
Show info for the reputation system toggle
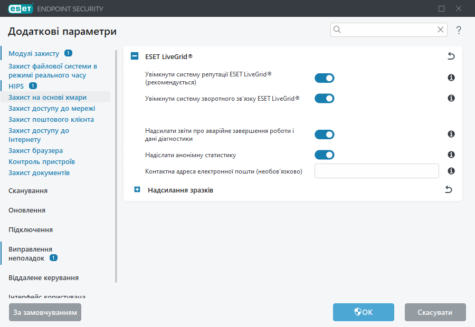451,78
